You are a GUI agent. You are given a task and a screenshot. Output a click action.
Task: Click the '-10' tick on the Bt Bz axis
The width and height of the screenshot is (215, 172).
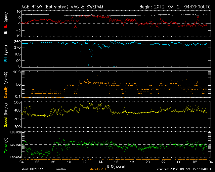17,36
